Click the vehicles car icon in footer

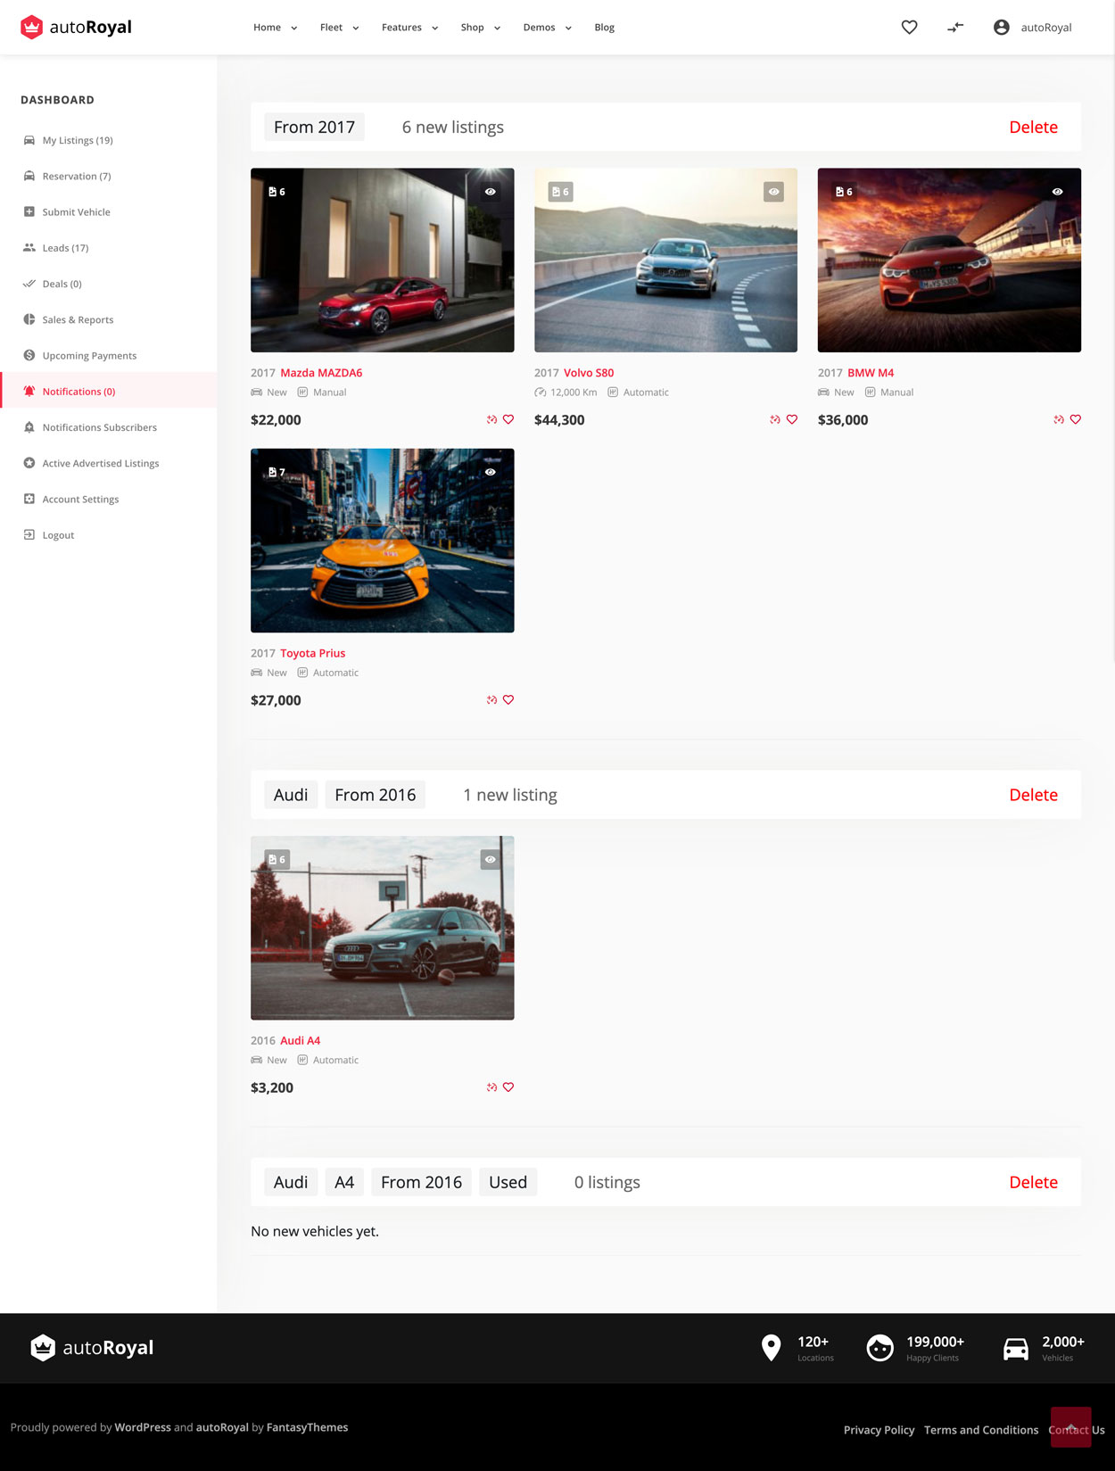1016,1349
